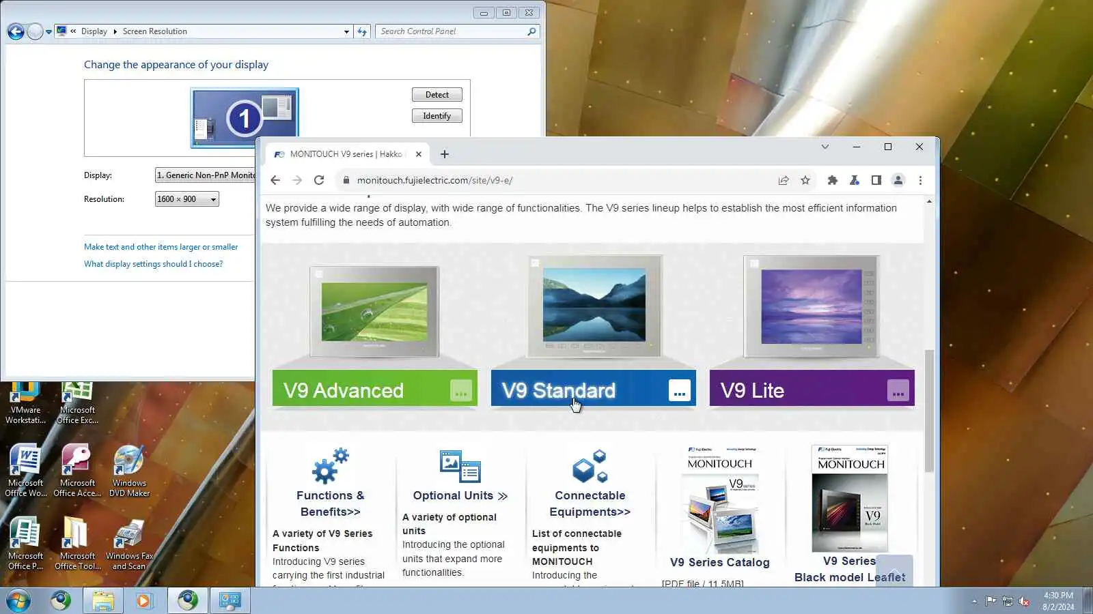Bookmark this page with the star icon
The width and height of the screenshot is (1093, 614).
coord(805,180)
